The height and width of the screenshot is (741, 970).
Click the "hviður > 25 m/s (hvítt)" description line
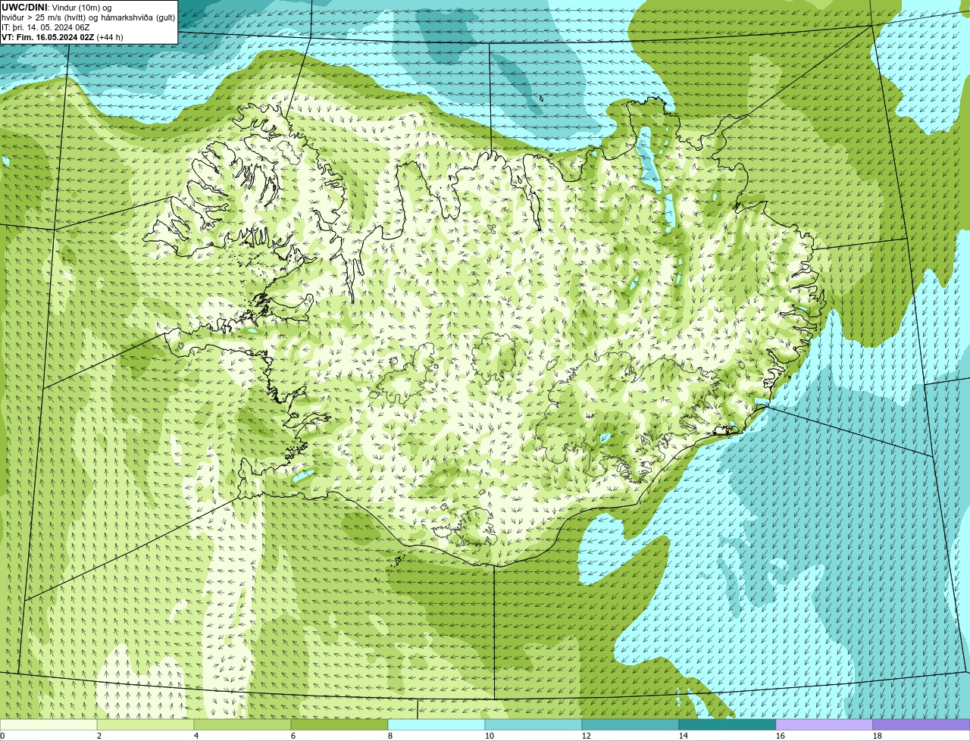(88, 17)
